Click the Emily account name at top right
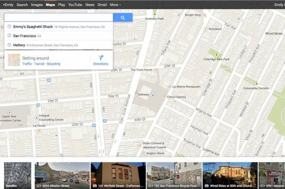Viewport: 285px width, 189px height. pos(279,5)
